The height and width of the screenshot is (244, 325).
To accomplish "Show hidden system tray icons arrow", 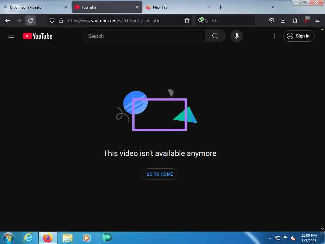I will 270,238.
